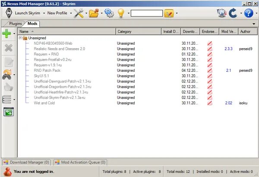Image resolution: width=259 pixels, height=177 pixels.
Task: Open dropdown arrow next to light bulb
Action: click(x=129, y=13)
